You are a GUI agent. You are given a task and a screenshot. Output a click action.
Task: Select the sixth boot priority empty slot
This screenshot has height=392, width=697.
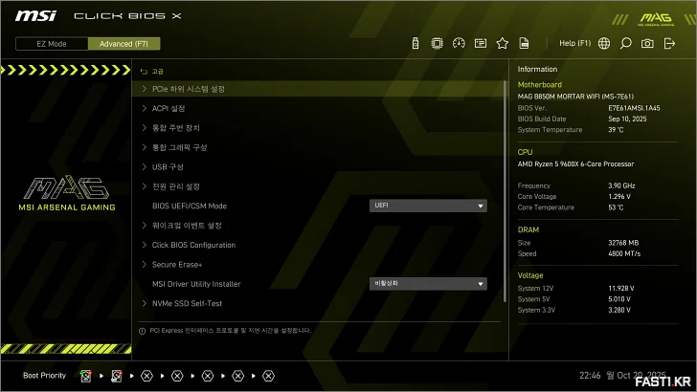click(x=237, y=376)
